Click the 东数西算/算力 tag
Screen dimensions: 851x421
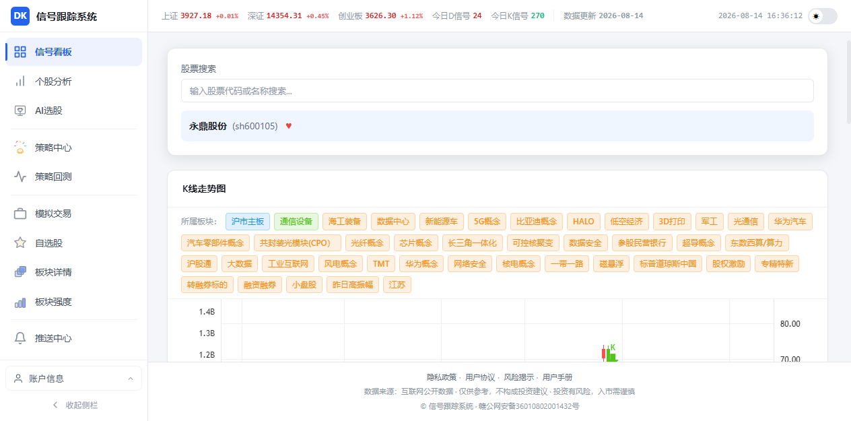[x=757, y=242]
